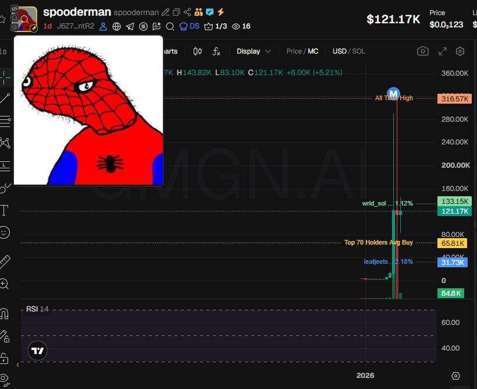Click the 133.15K wrld_sol price tag

454,201
